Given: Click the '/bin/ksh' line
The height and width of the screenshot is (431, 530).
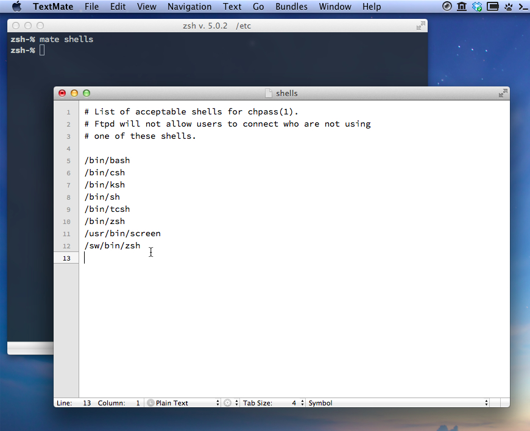Looking at the screenshot, I should [x=105, y=184].
